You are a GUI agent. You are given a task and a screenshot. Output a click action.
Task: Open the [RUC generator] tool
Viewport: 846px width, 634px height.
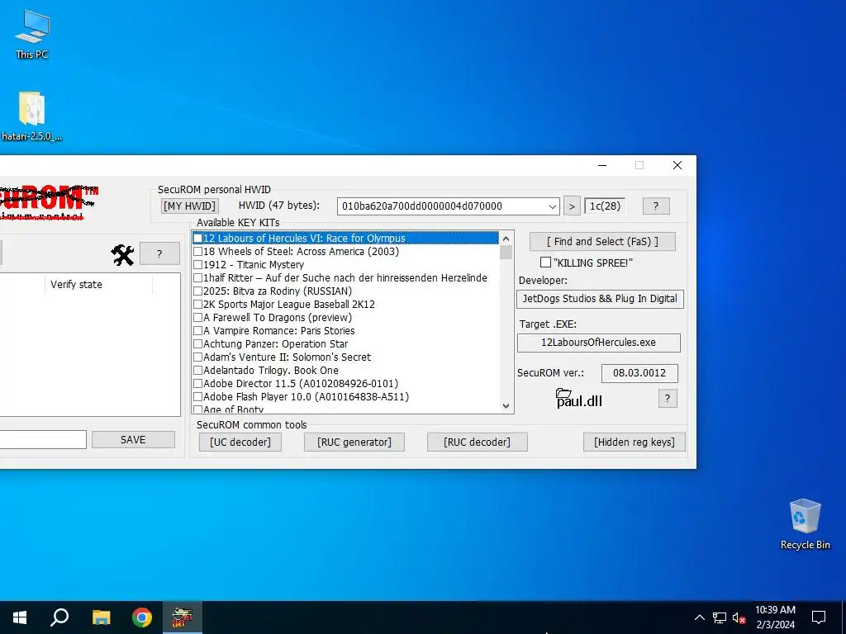[354, 442]
